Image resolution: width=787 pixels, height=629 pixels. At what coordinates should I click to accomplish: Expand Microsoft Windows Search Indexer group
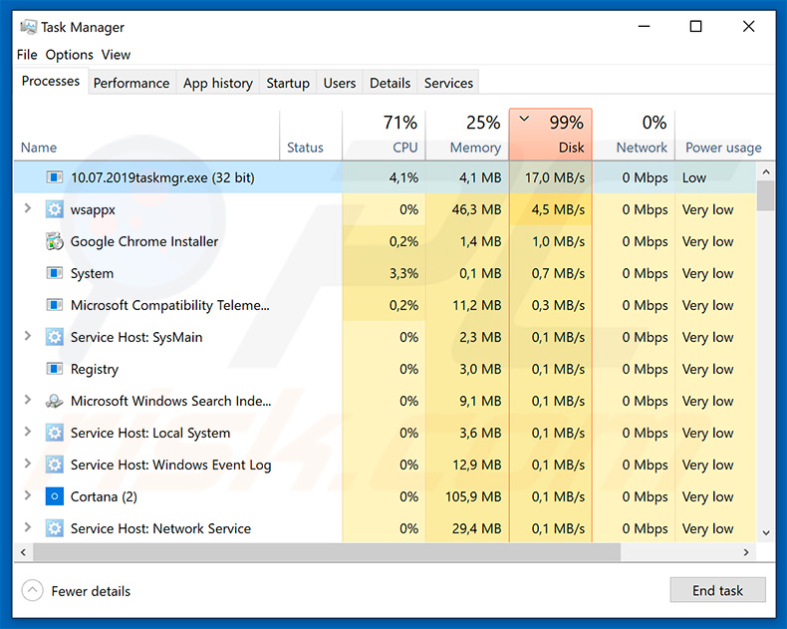click(28, 400)
